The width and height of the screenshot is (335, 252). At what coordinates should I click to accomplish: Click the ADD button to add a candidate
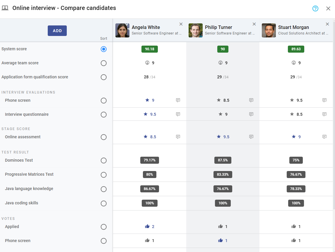pos(57,30)
